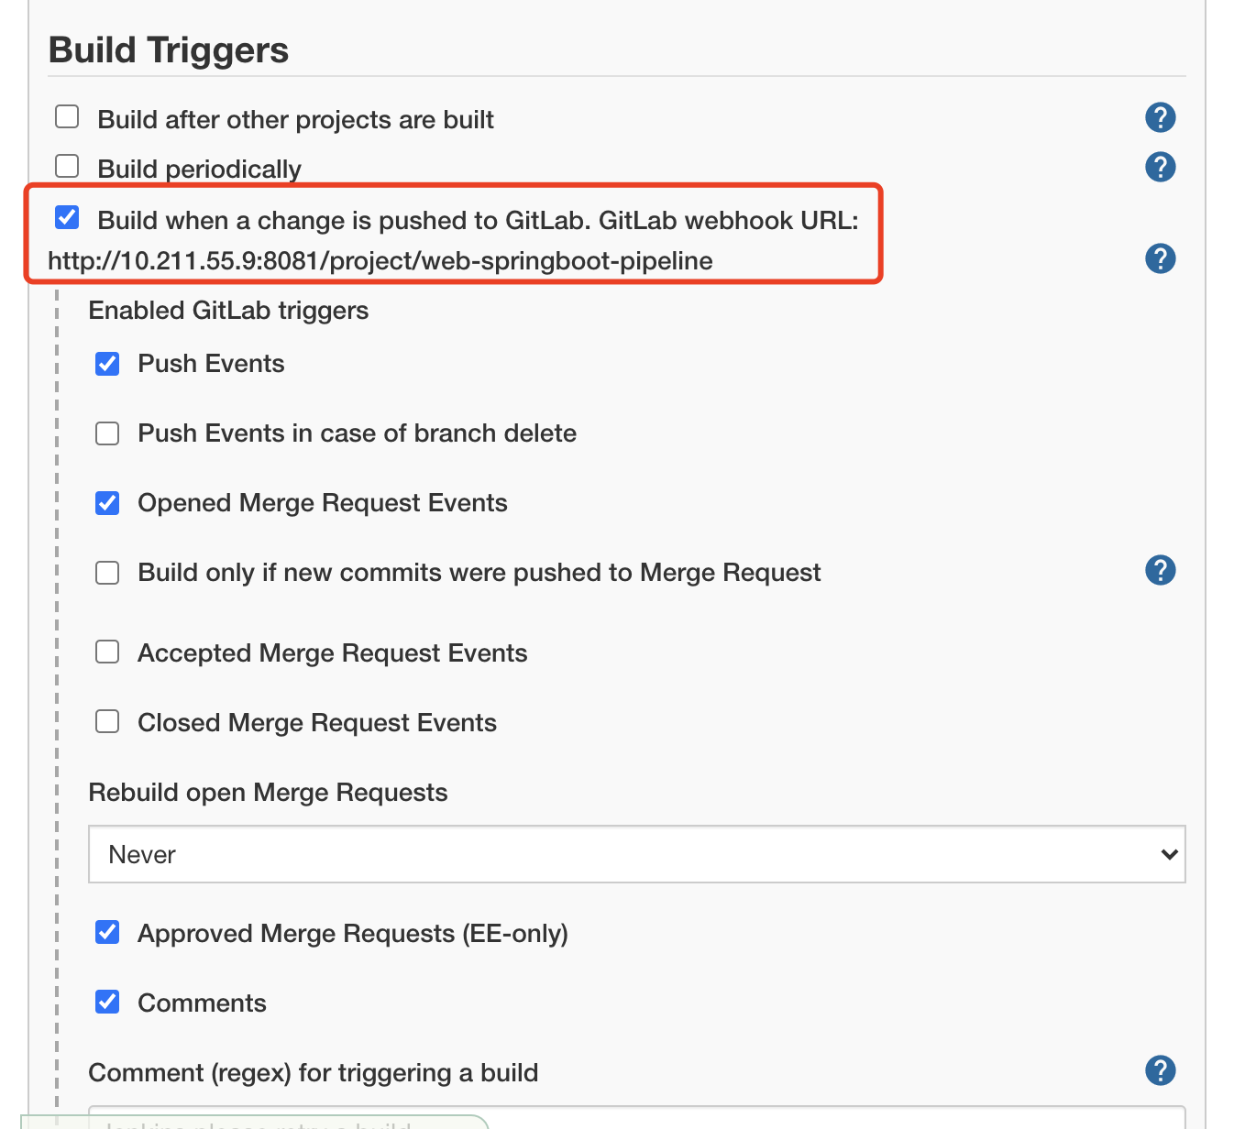Enable Build after other projects are built
This screenshot has height=1129, width=1245.
67,116
